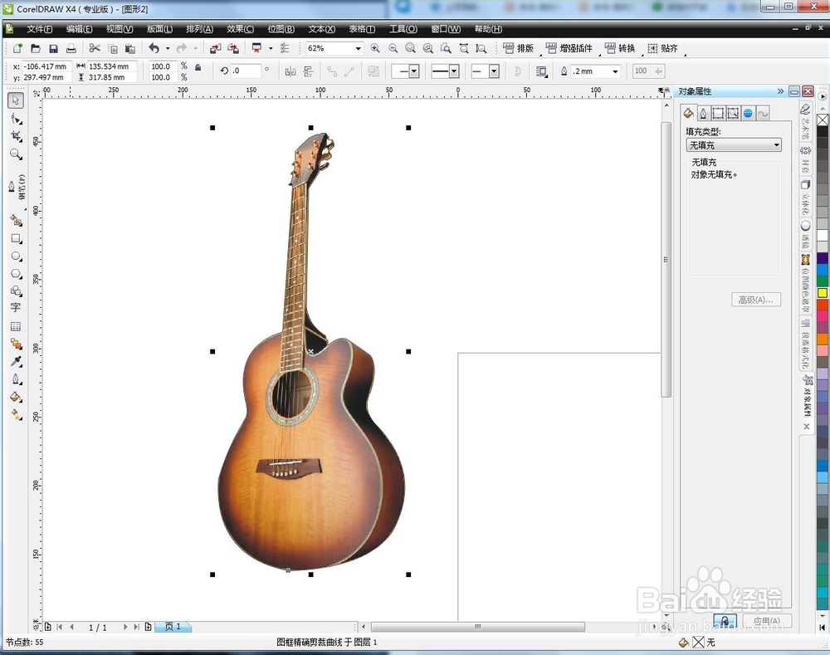Select the Rectangle tool
Viewport: 830px width, 655px height.
click(16, 239)
